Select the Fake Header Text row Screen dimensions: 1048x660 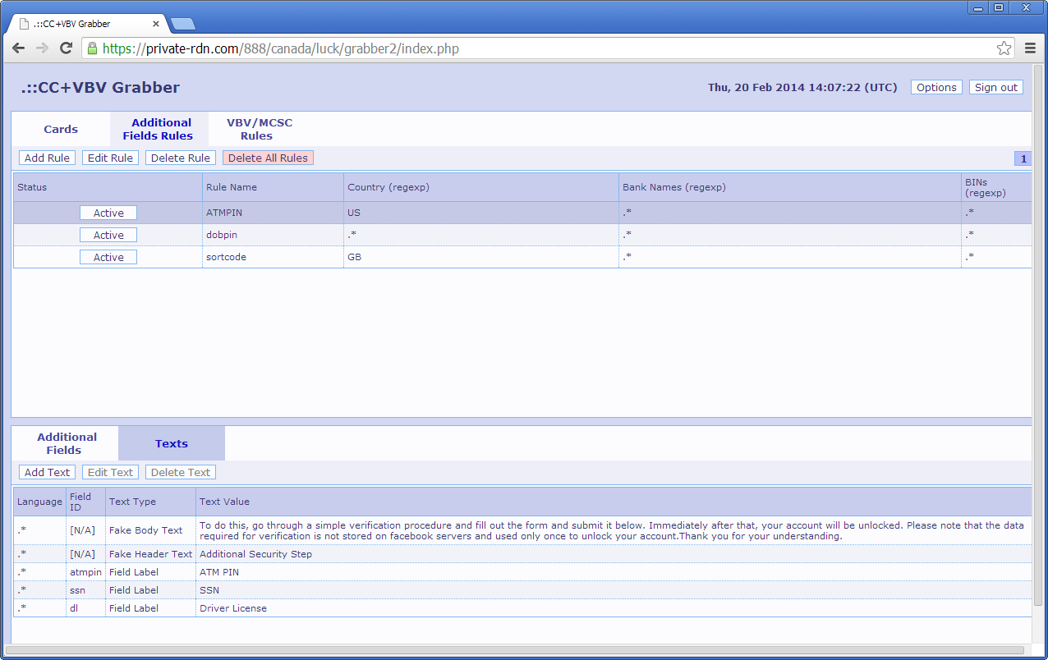[522, 554]
